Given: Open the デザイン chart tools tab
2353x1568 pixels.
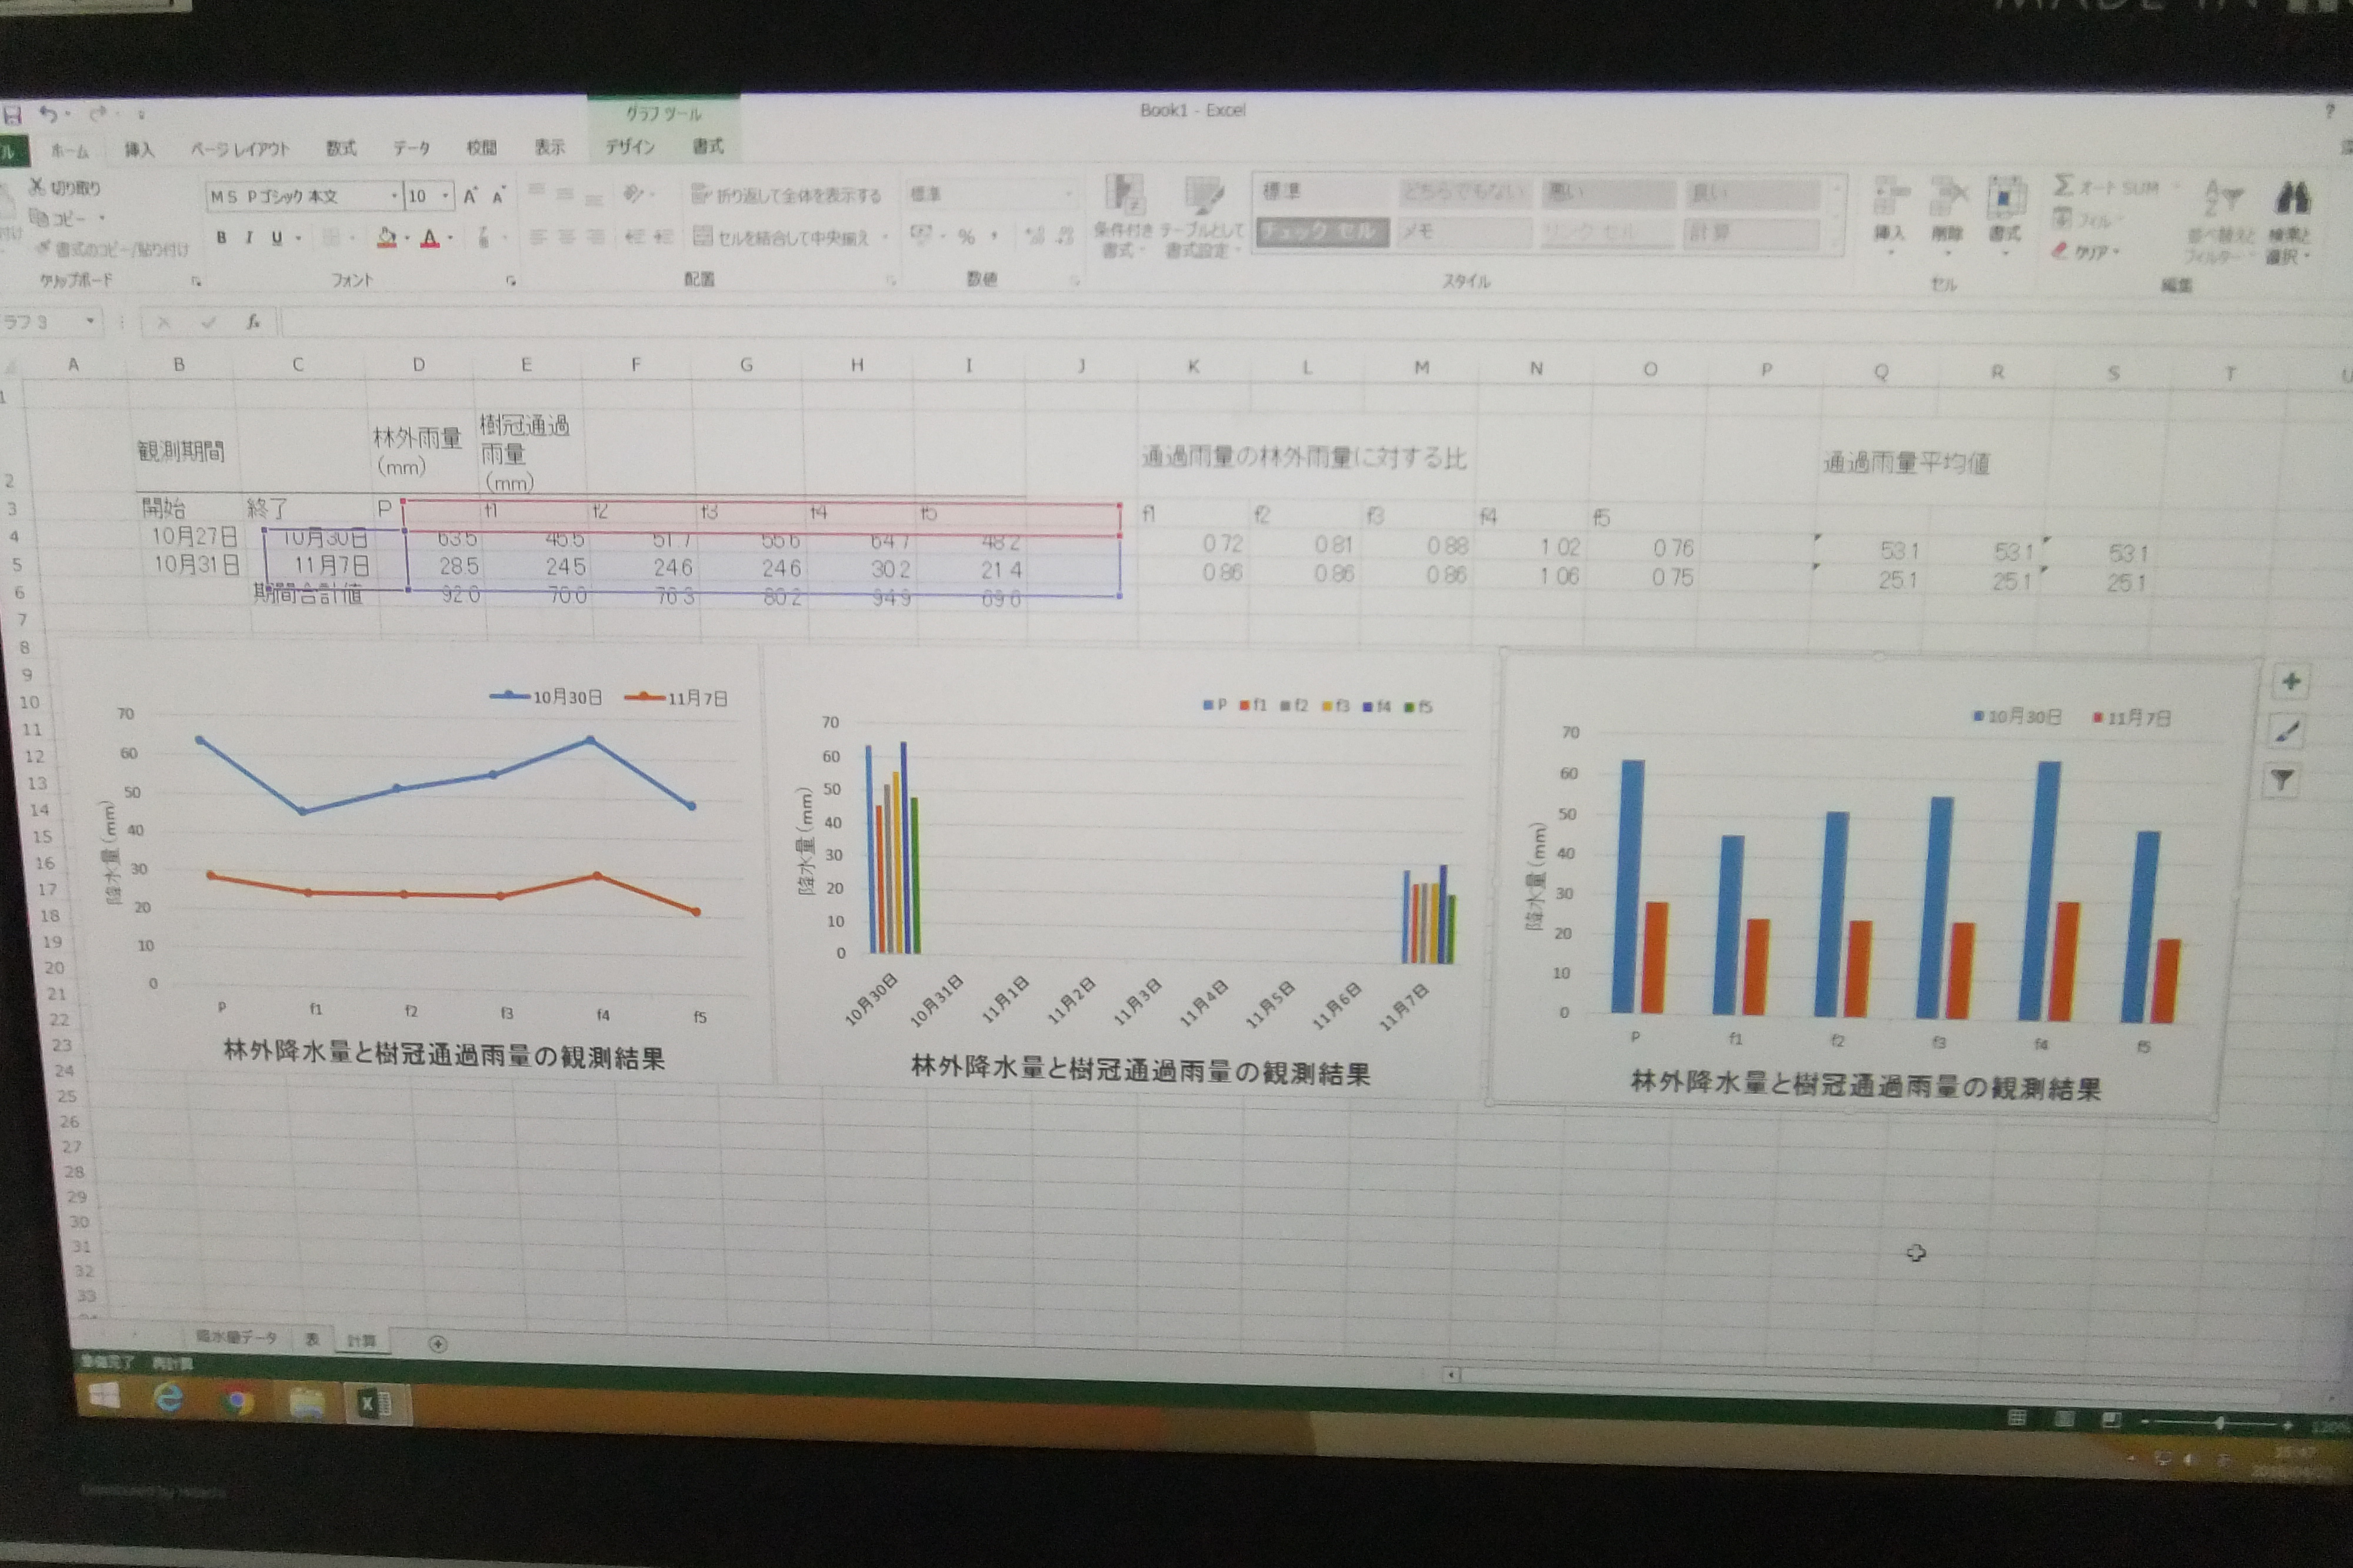Looking at the screenshot, I should click(x=629, y=147).
